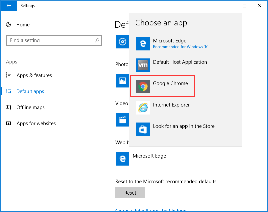Choose the Google Chrome icon
268x212 pixels.
click(143, 86)
